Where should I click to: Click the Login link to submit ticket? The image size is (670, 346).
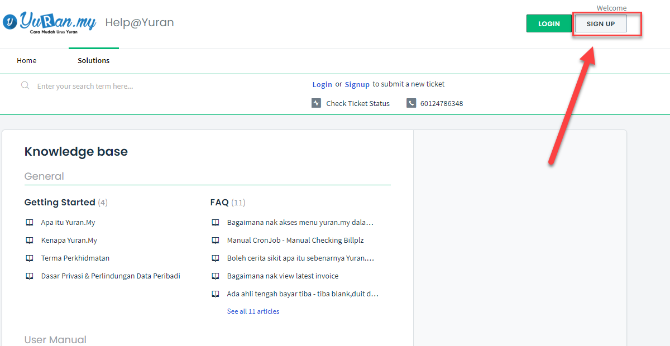pos(322,84)
